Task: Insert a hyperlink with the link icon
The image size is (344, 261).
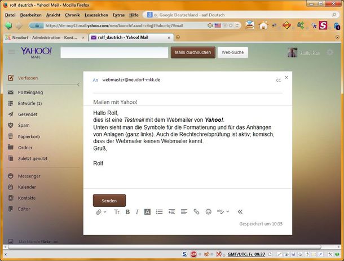Action: [x=196, y=212]
